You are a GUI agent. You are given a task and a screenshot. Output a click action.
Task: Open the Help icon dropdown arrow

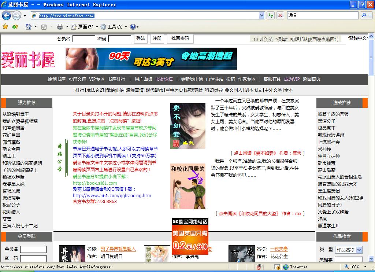click(x=138, y=27)
